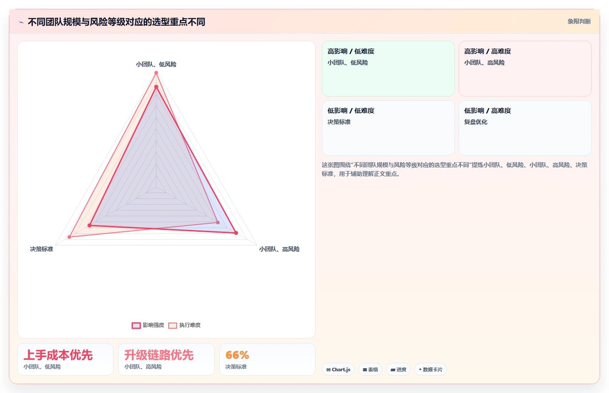Click the 象限判断 label

[x=579, y=21]
